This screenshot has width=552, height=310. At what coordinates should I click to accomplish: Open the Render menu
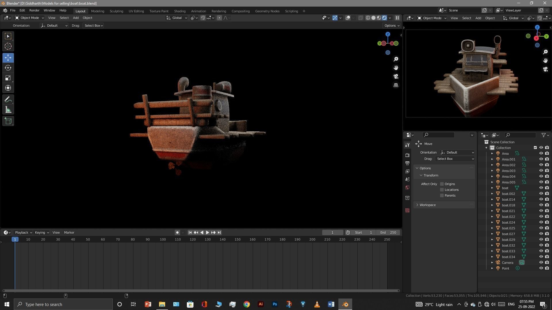coord(34,10)
